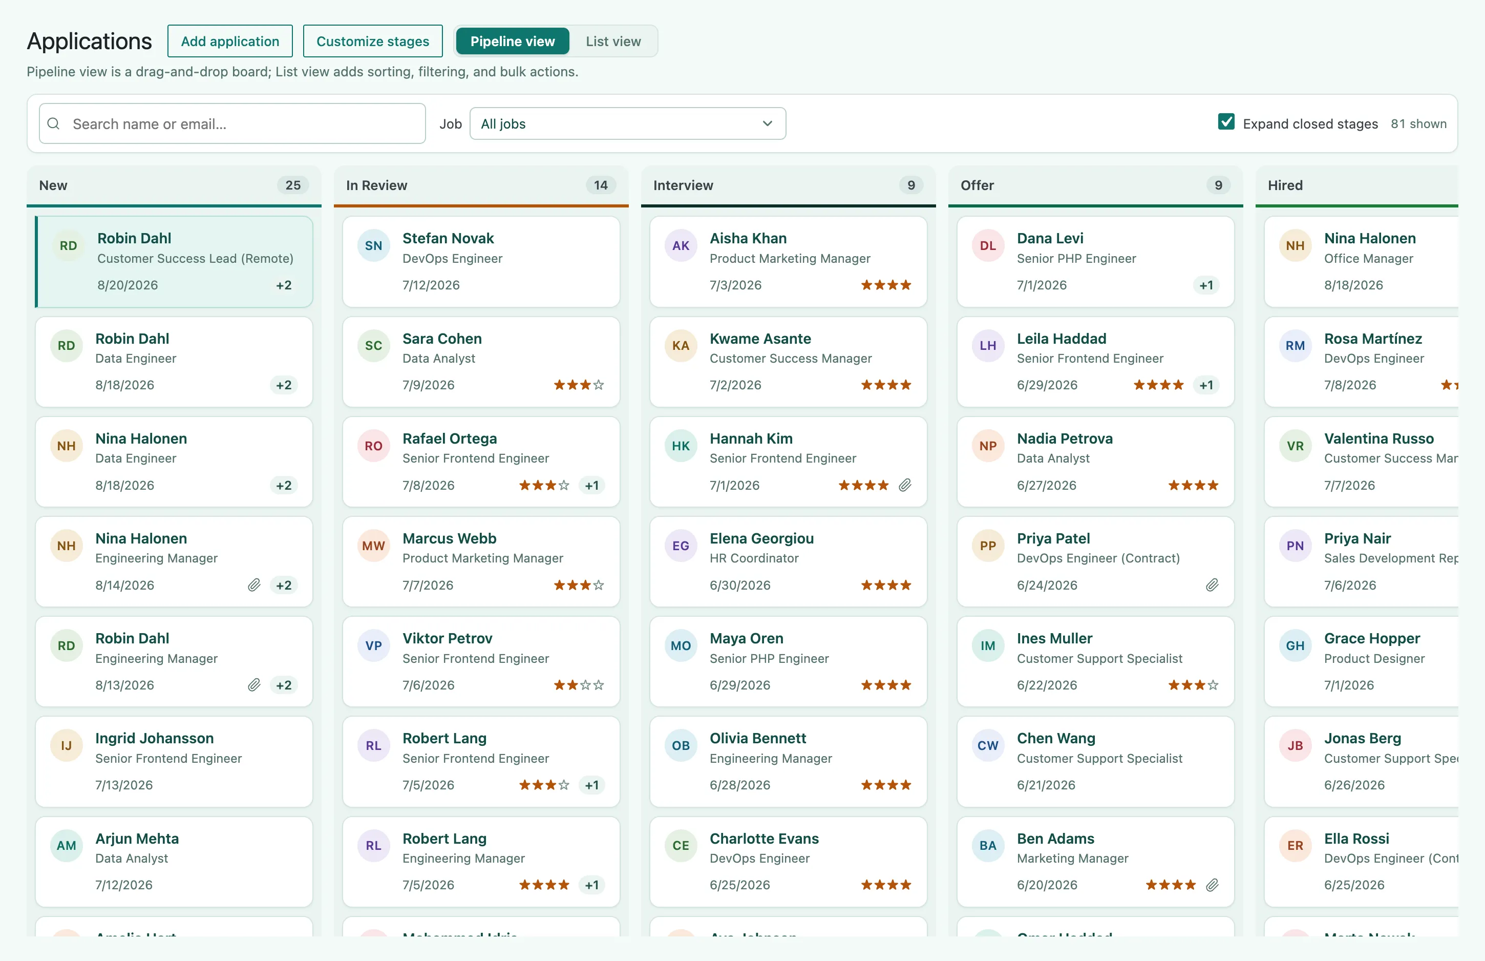The image size is (1485, 961).
Task: Switch to Pipeline view
Action: [x=512, y=41]
